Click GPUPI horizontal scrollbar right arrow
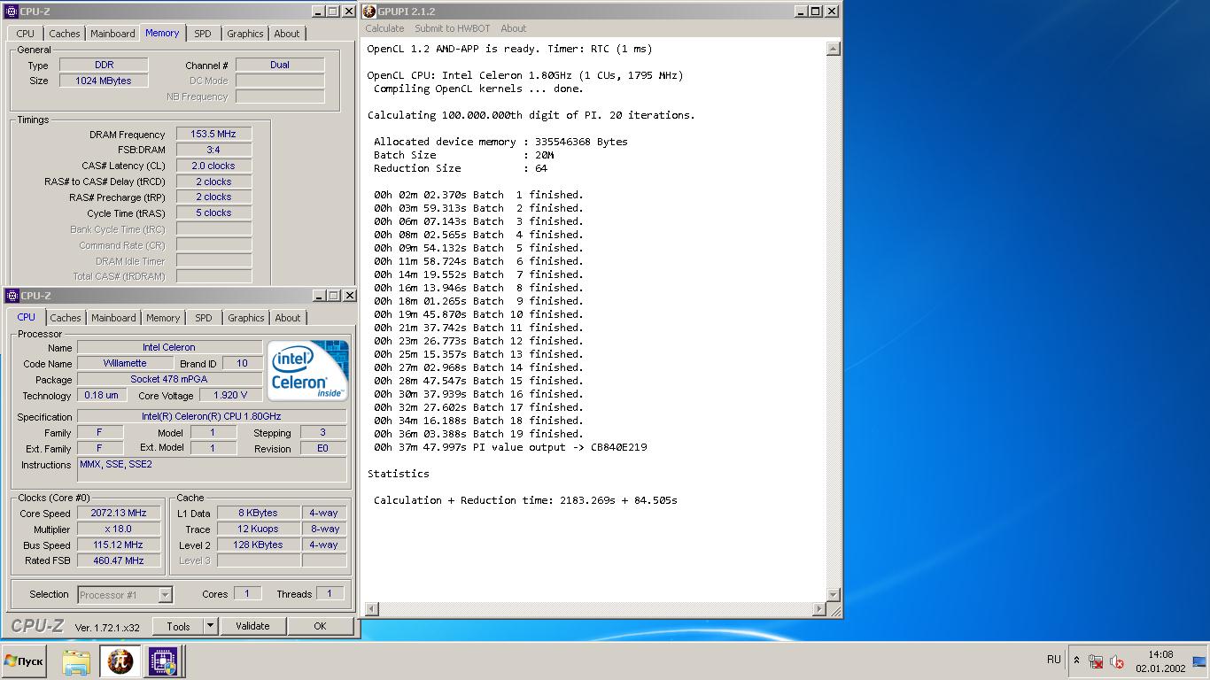Screen dimensions: 1210x680 click(x=818, y=609)
